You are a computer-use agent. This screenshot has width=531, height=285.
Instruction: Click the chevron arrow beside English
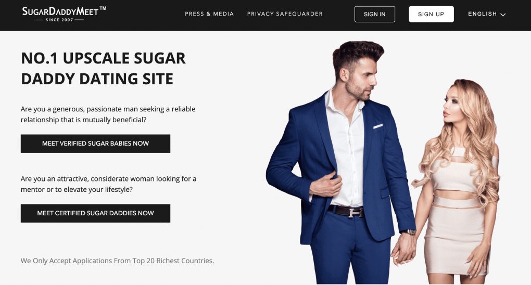(x=503, y=15)
